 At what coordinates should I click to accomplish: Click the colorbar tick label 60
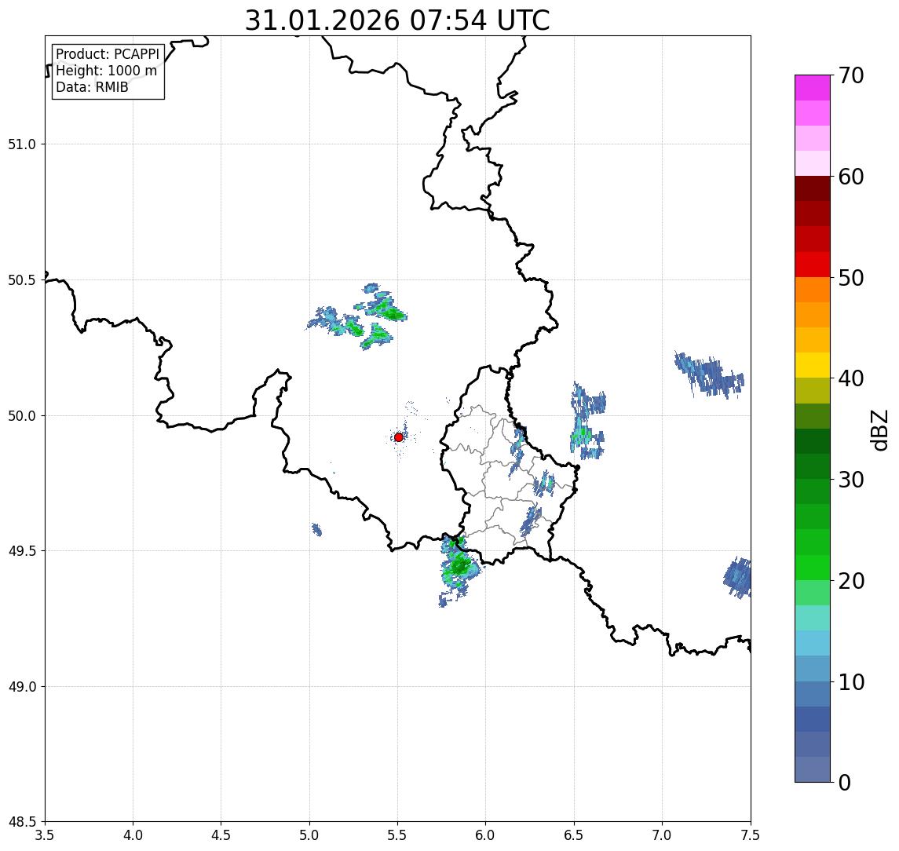pos(851,177)
